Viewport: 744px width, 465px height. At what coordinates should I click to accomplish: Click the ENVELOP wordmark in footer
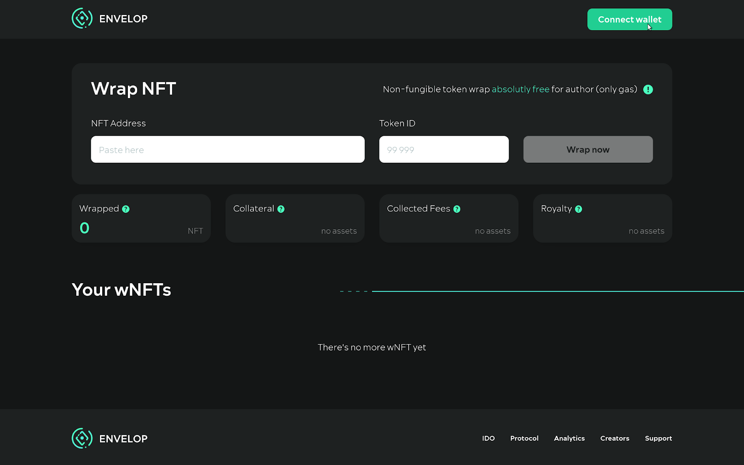click(123, 439)
